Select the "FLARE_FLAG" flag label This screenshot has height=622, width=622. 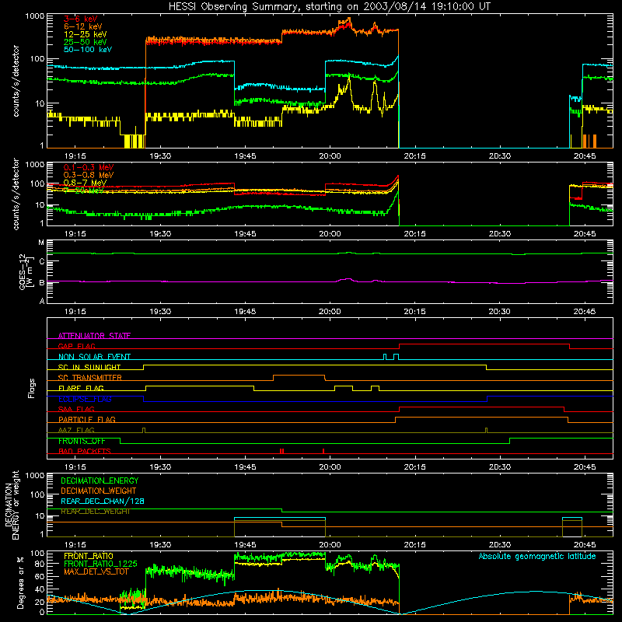click(81, 388)
